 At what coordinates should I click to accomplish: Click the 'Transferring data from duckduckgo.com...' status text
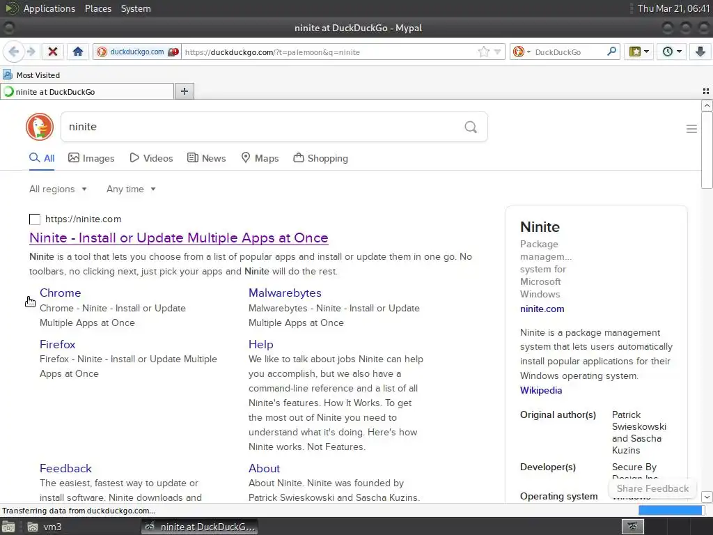[x=79, y=511]
